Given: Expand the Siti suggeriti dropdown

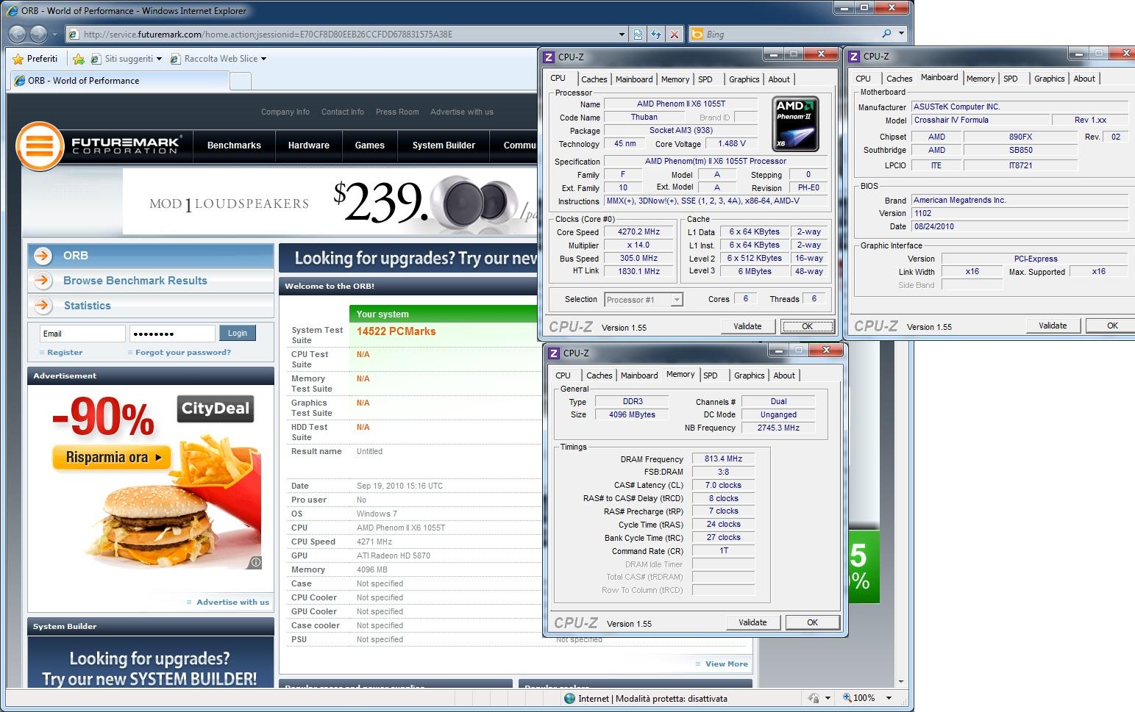Looking at the screenshot, I should coord(159,59).
